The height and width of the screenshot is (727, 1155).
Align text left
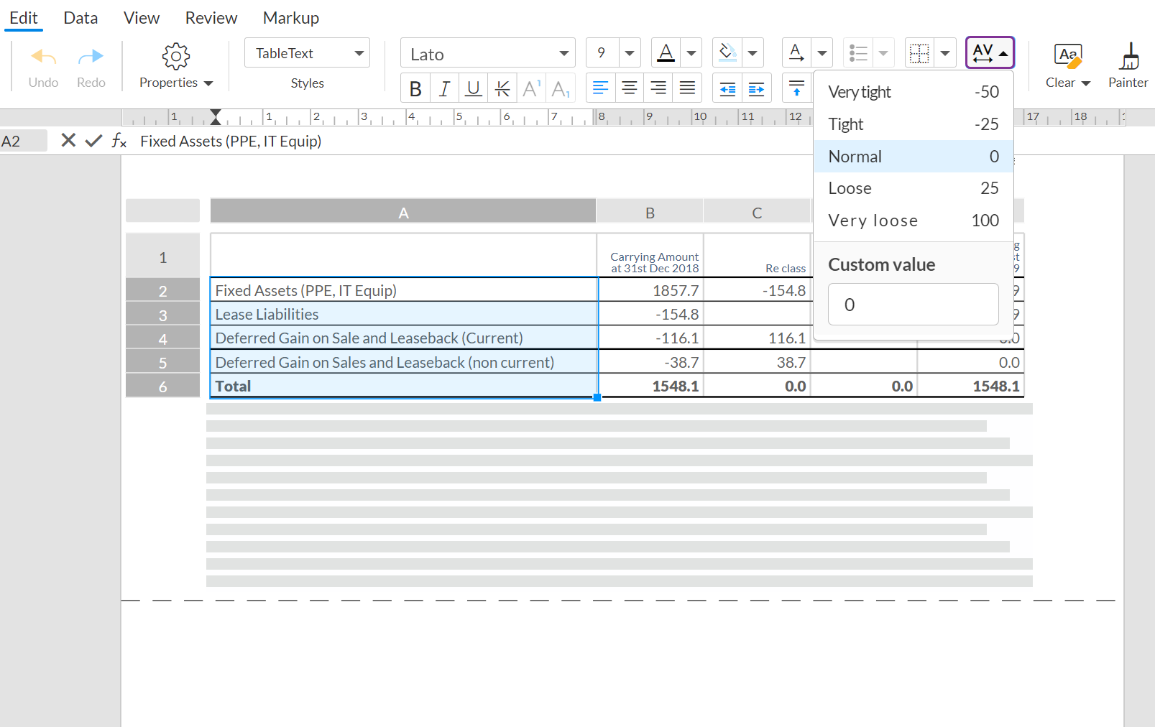coord(600,88)
